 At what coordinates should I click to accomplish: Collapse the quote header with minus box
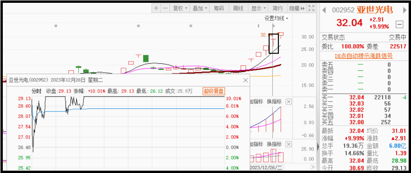399,25
